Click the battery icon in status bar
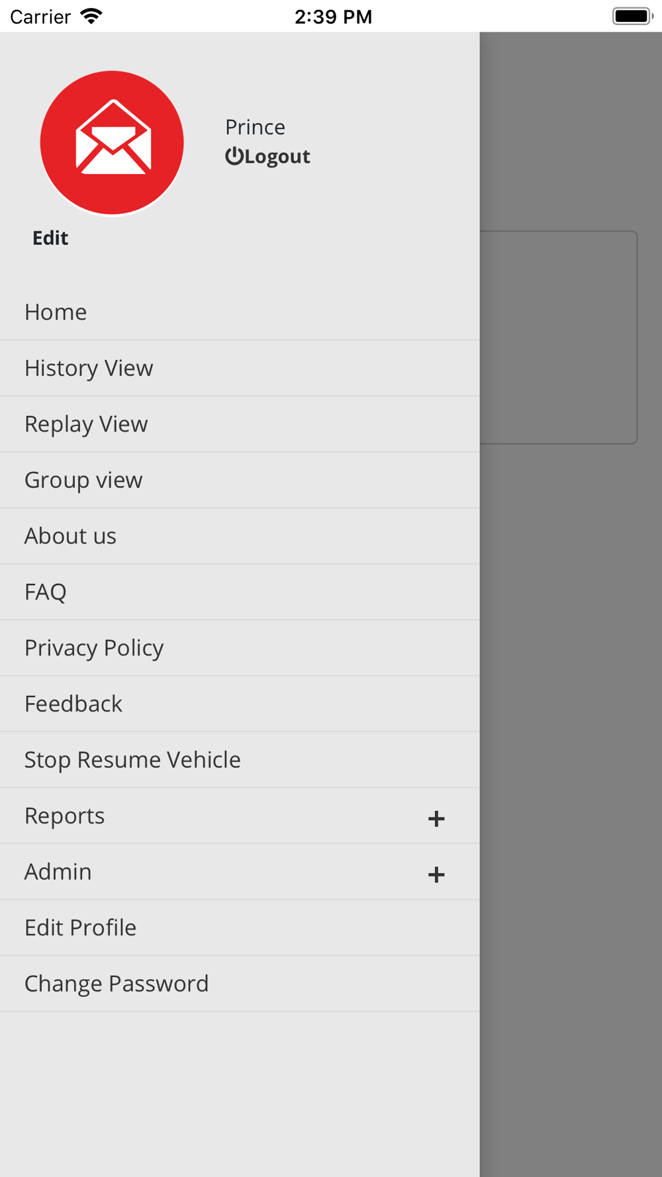 pos(633,16)
